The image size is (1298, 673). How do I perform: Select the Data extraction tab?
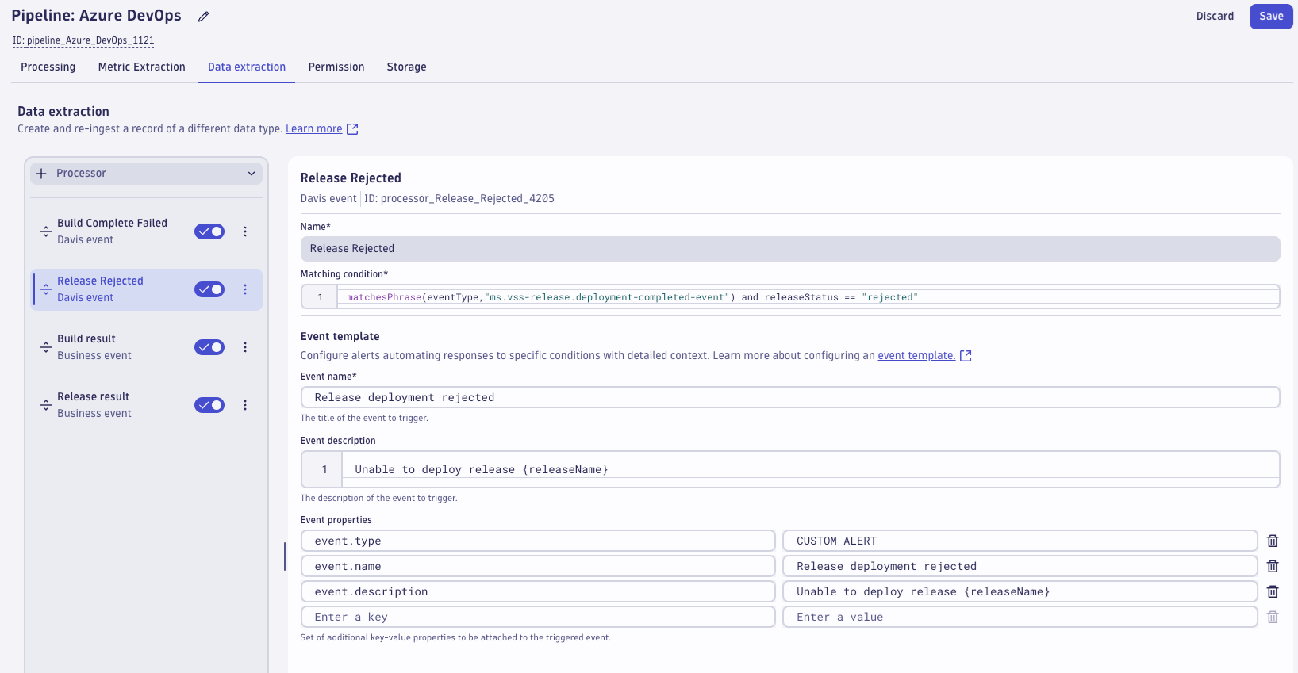click(x=247, y=67)
